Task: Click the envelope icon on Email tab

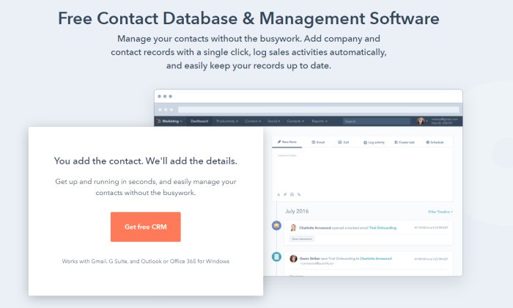Action: (314, 142)
